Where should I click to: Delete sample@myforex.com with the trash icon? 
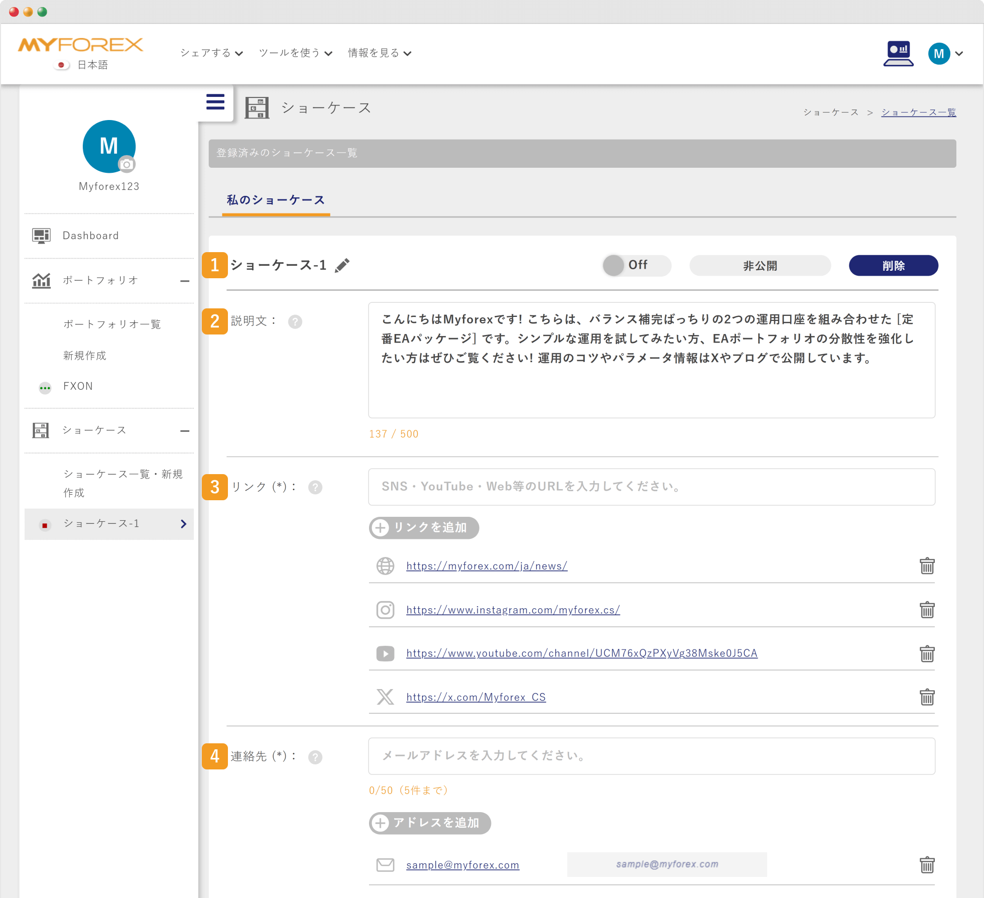tap(927, 865)
